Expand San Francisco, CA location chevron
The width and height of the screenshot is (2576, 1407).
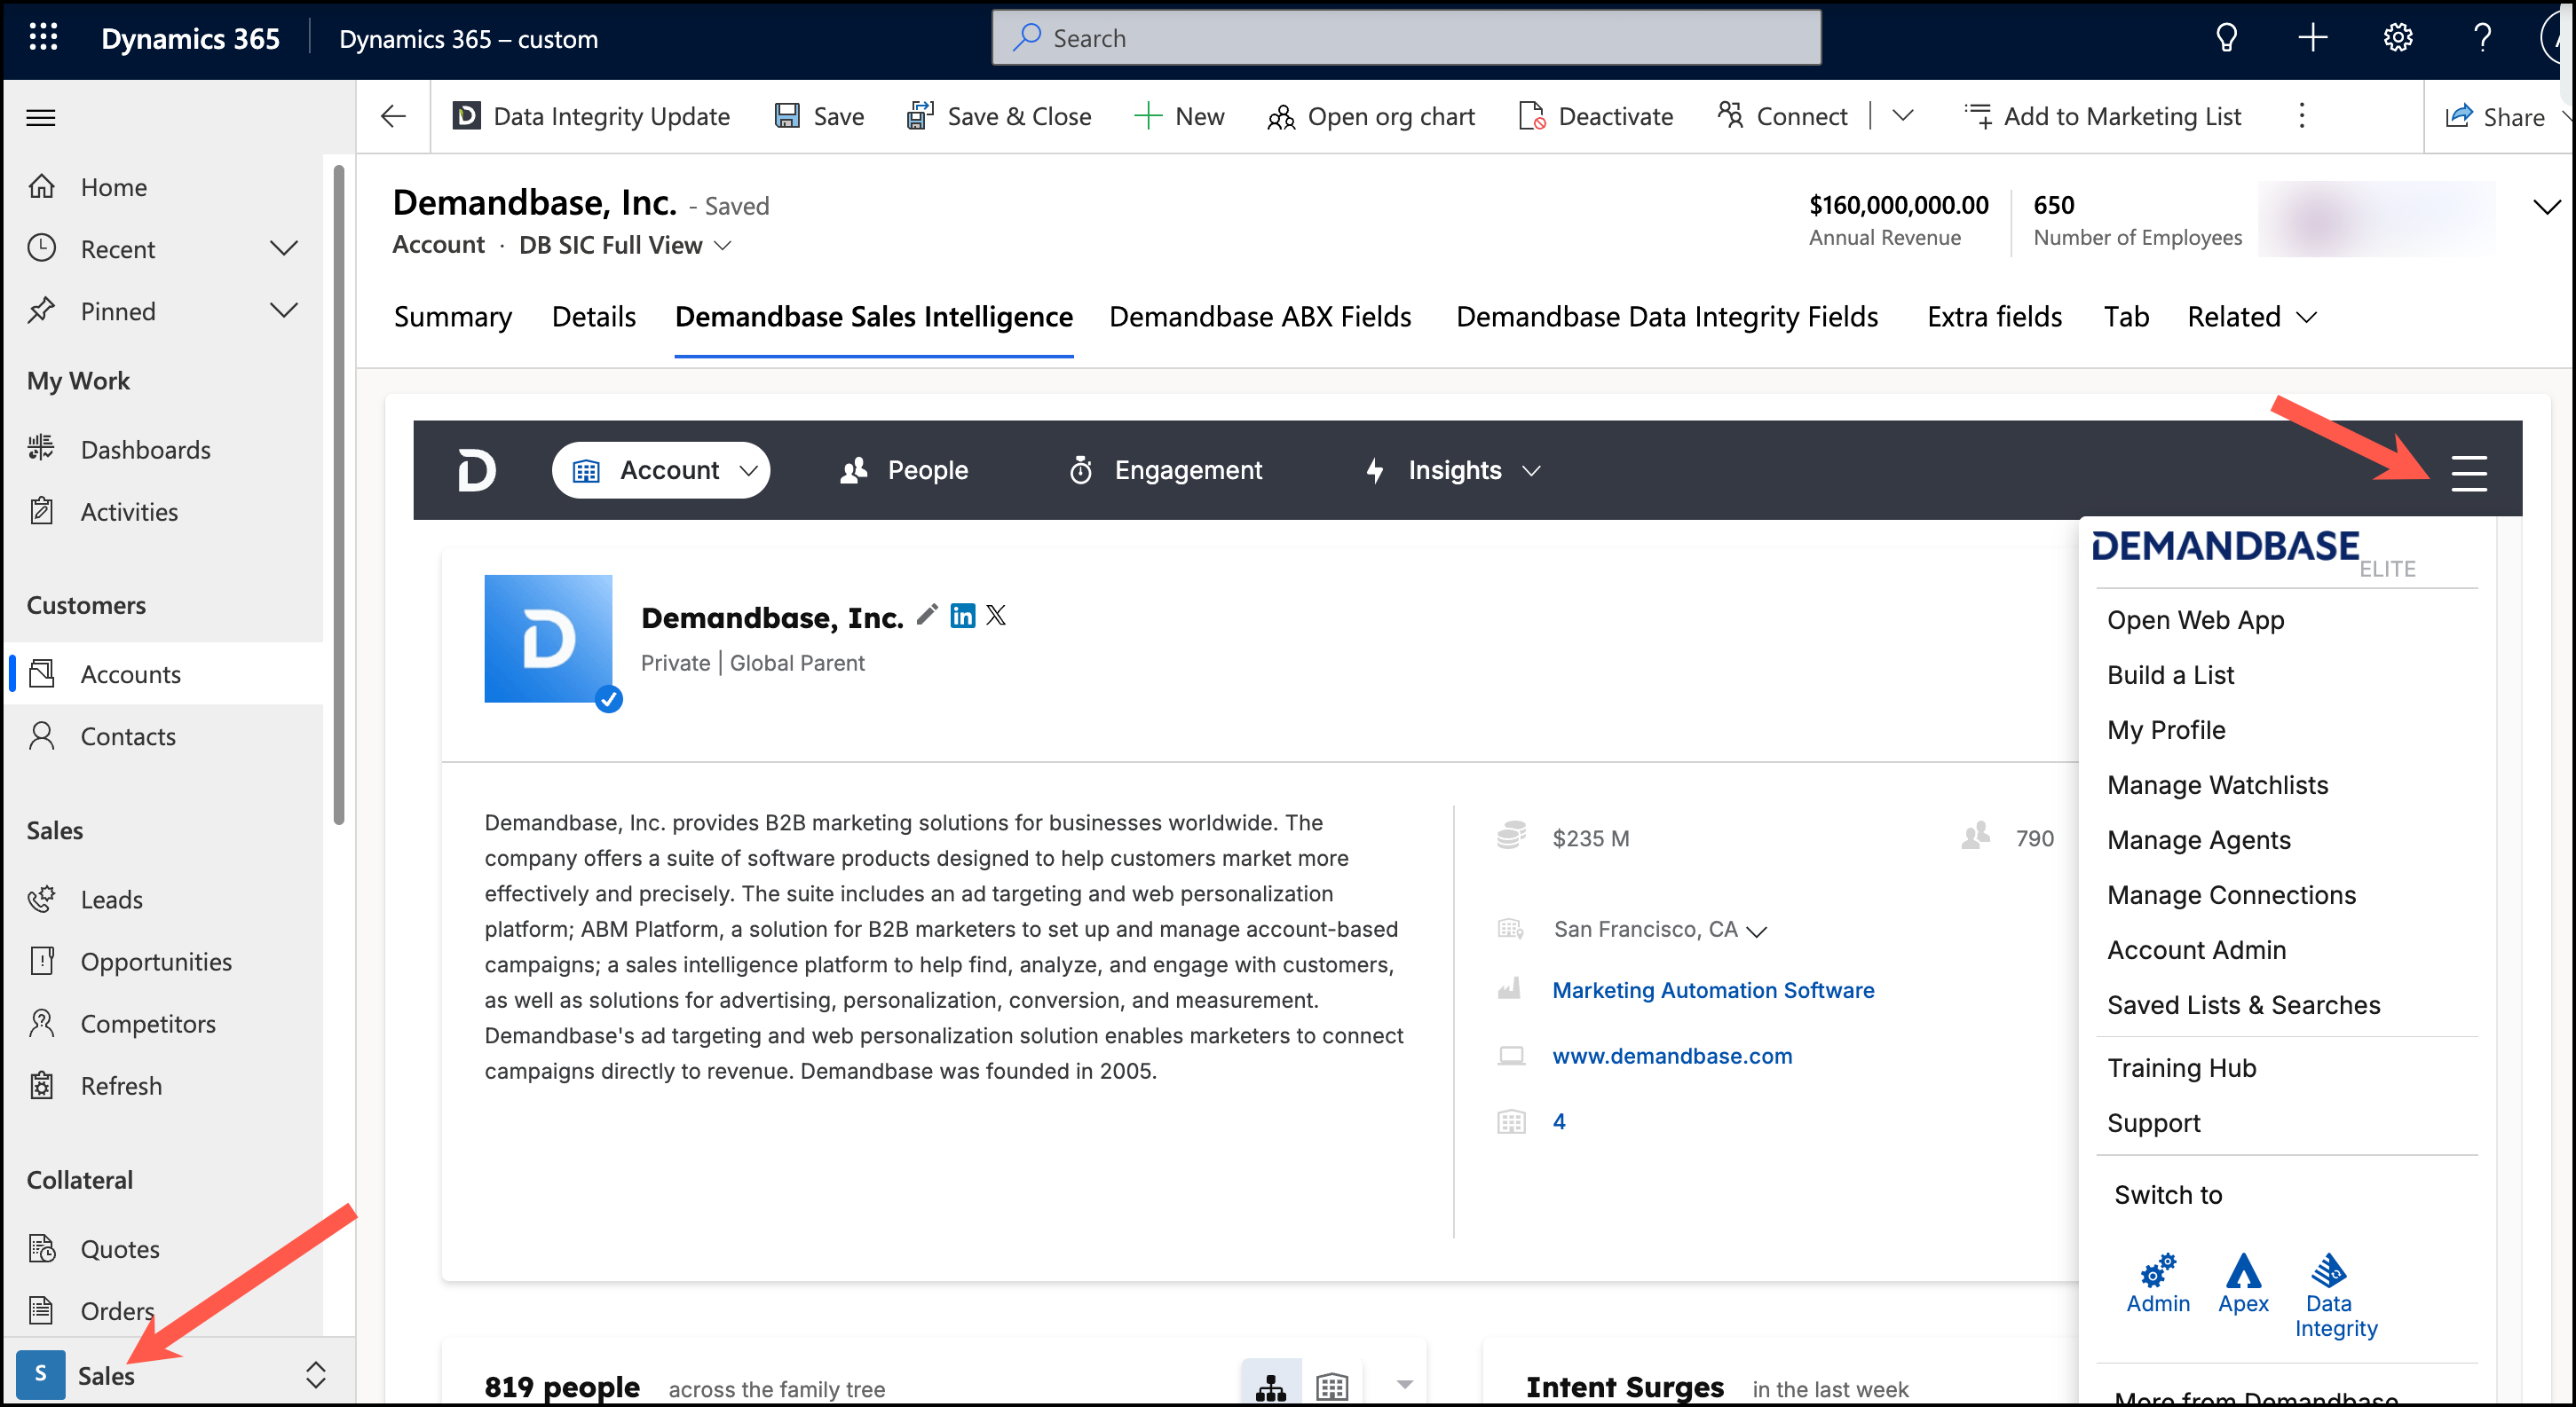click(1756, 931)
